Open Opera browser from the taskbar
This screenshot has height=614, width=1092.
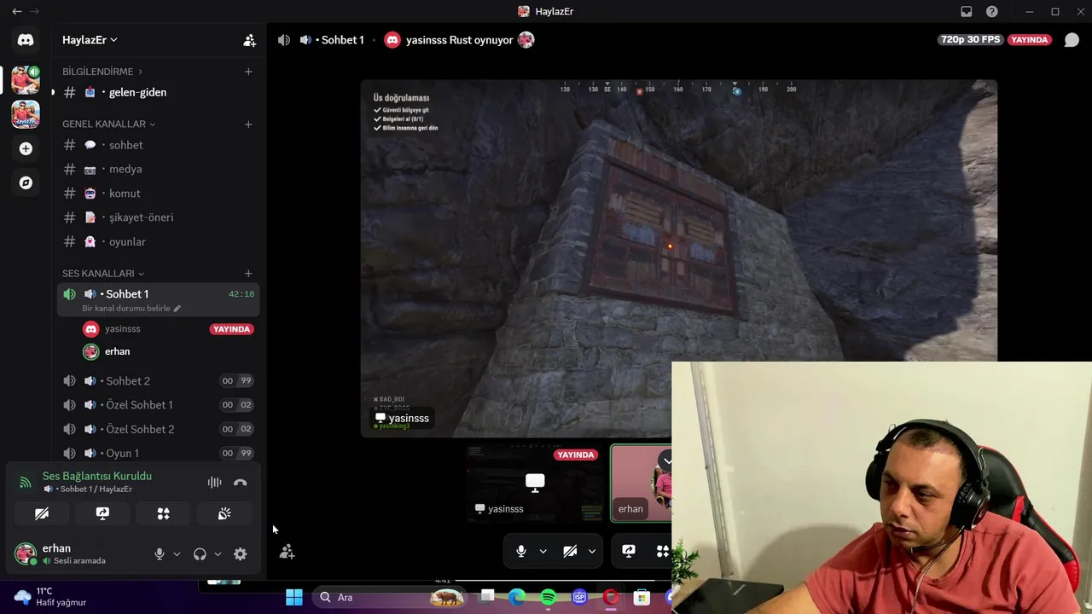pos(611,597)
